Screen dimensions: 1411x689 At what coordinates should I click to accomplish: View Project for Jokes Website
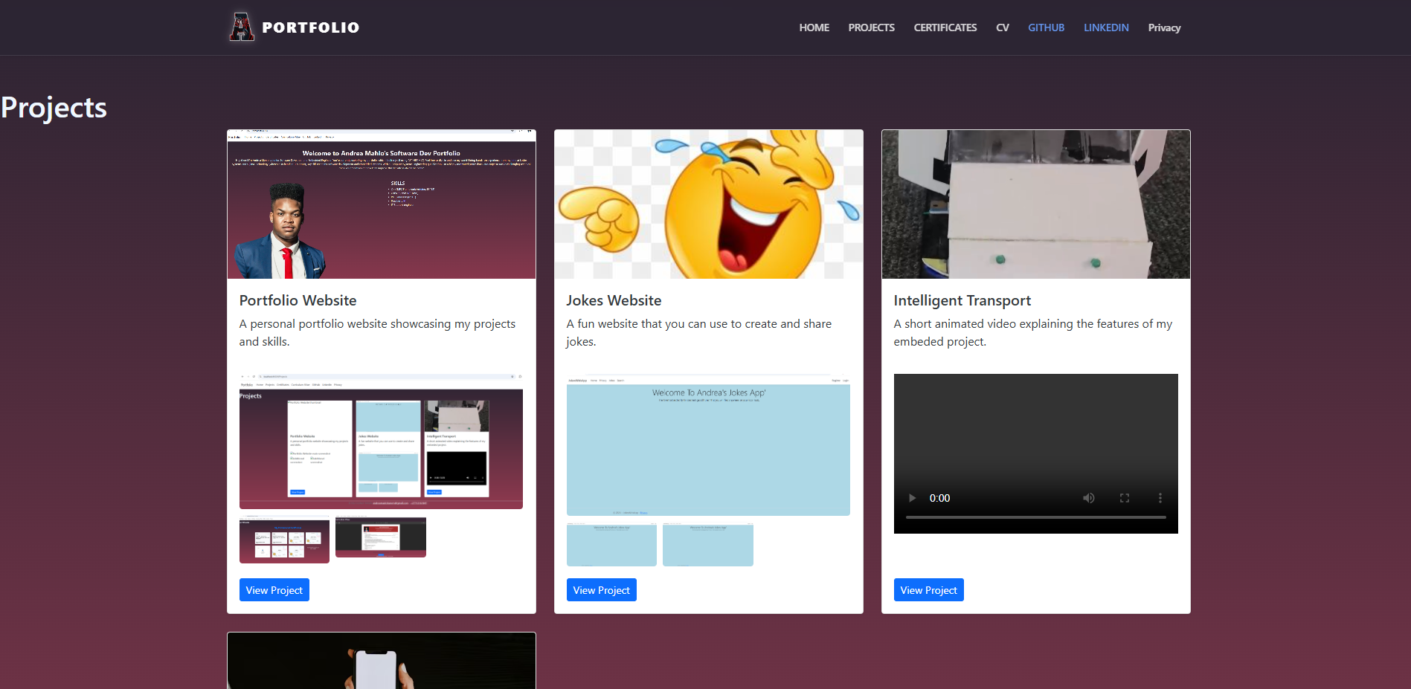pos(601,589)
